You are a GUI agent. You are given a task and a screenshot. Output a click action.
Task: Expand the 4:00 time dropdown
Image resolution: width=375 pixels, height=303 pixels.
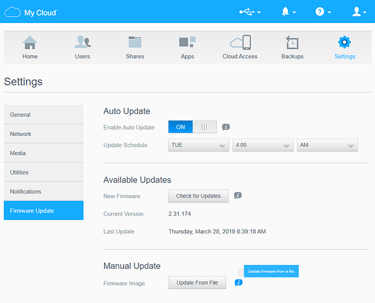[263, 145]
